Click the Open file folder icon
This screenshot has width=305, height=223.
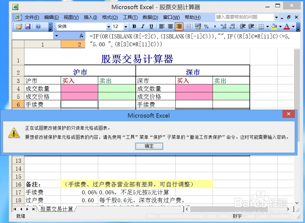(19, 27)
